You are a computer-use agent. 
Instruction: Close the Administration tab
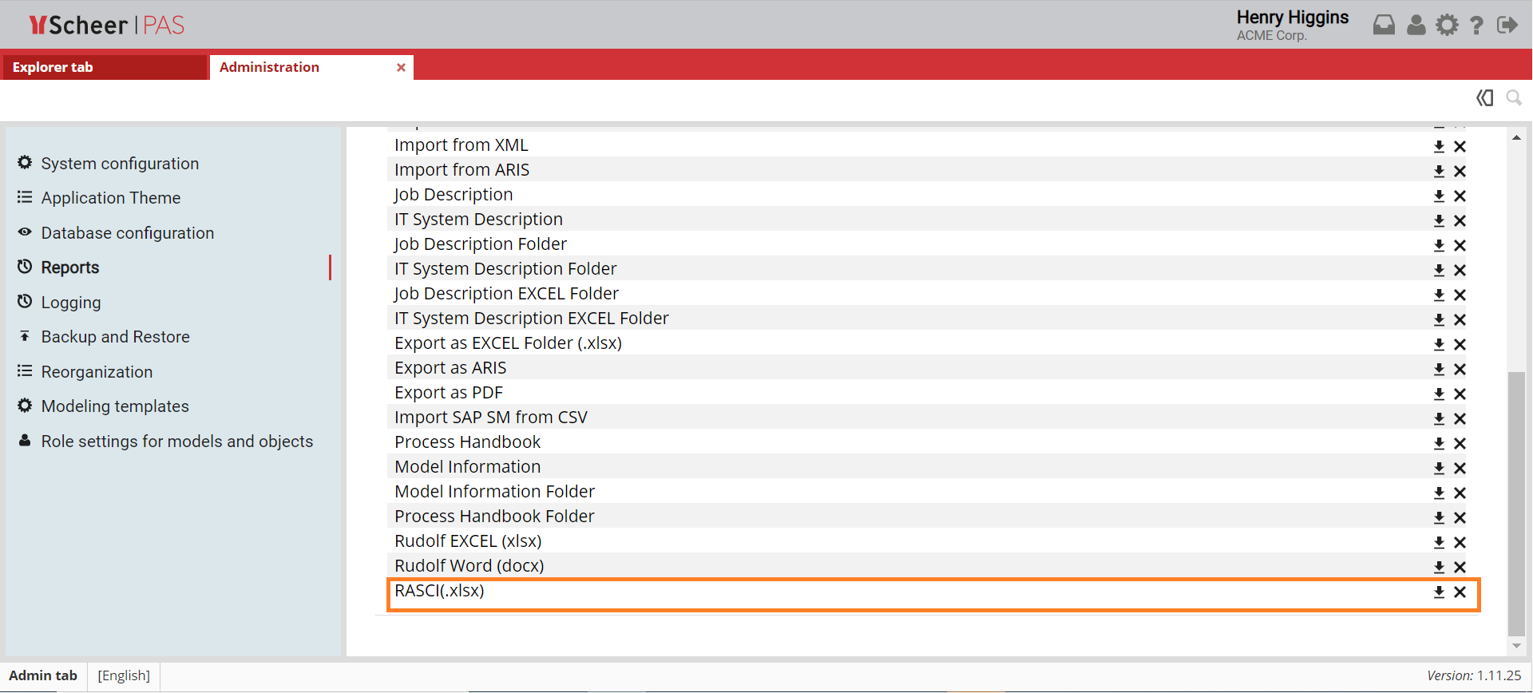(401, 68)
